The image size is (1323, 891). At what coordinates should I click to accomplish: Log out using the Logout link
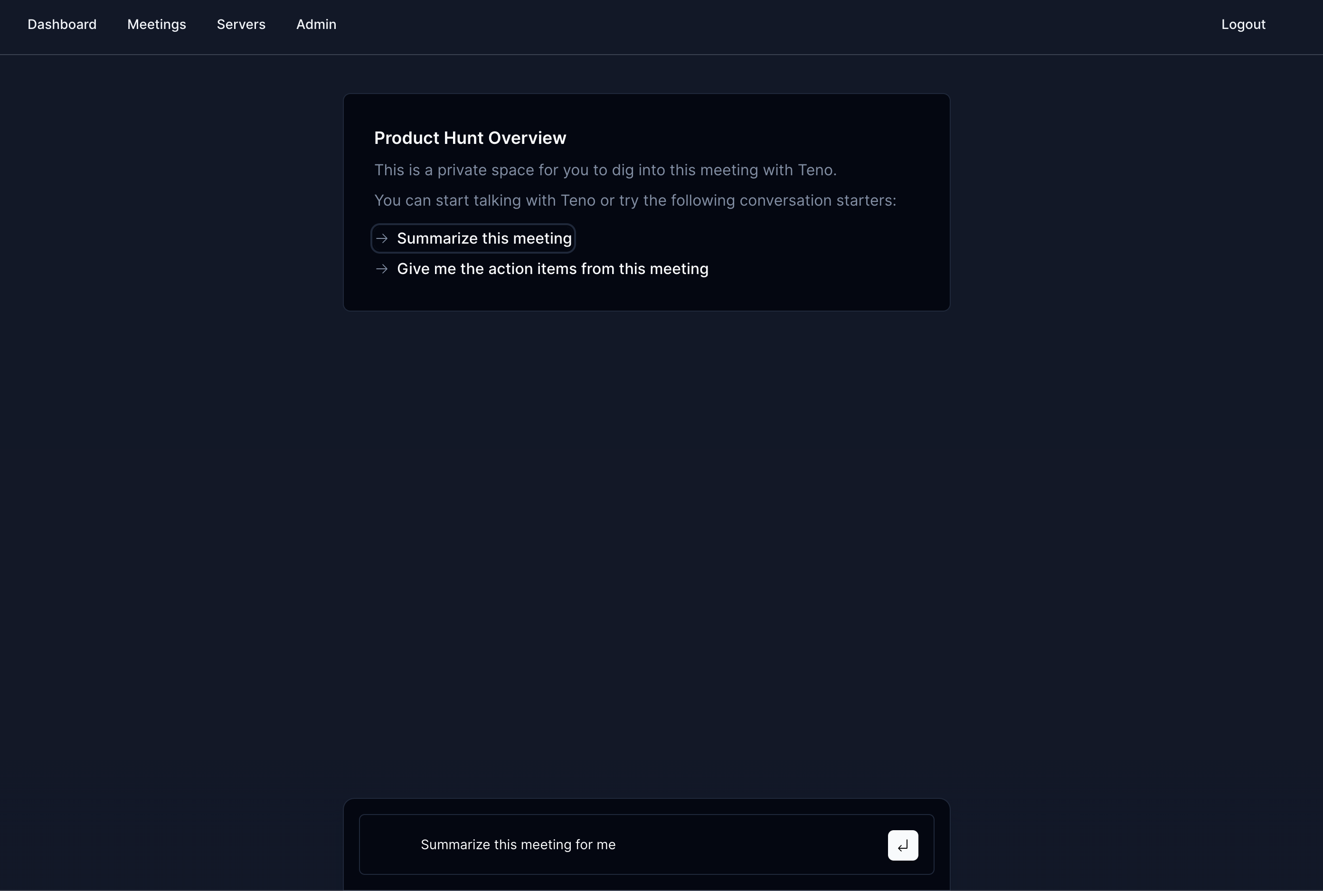(1243, 24)
